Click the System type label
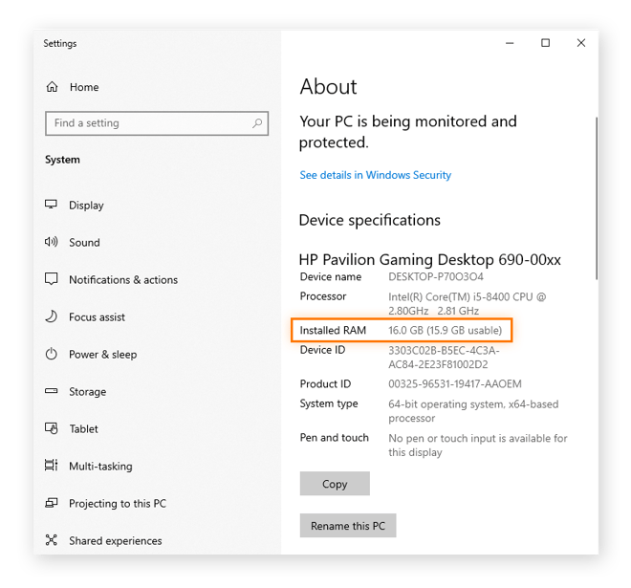Image resolution: width=631 pixels, height=588 pixels. click(329, 403)
